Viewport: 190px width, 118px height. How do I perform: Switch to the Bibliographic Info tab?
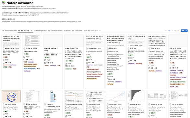pyautogui.click(x=10, y=31)
